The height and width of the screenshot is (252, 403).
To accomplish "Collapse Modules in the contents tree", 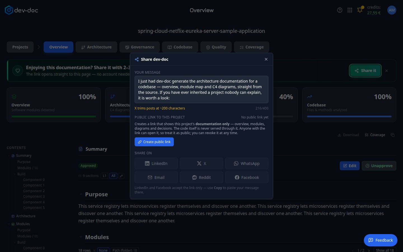I will point(9,224).
